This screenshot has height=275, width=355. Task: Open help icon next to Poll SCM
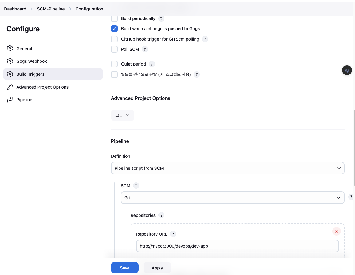click(x=145, y=49)
